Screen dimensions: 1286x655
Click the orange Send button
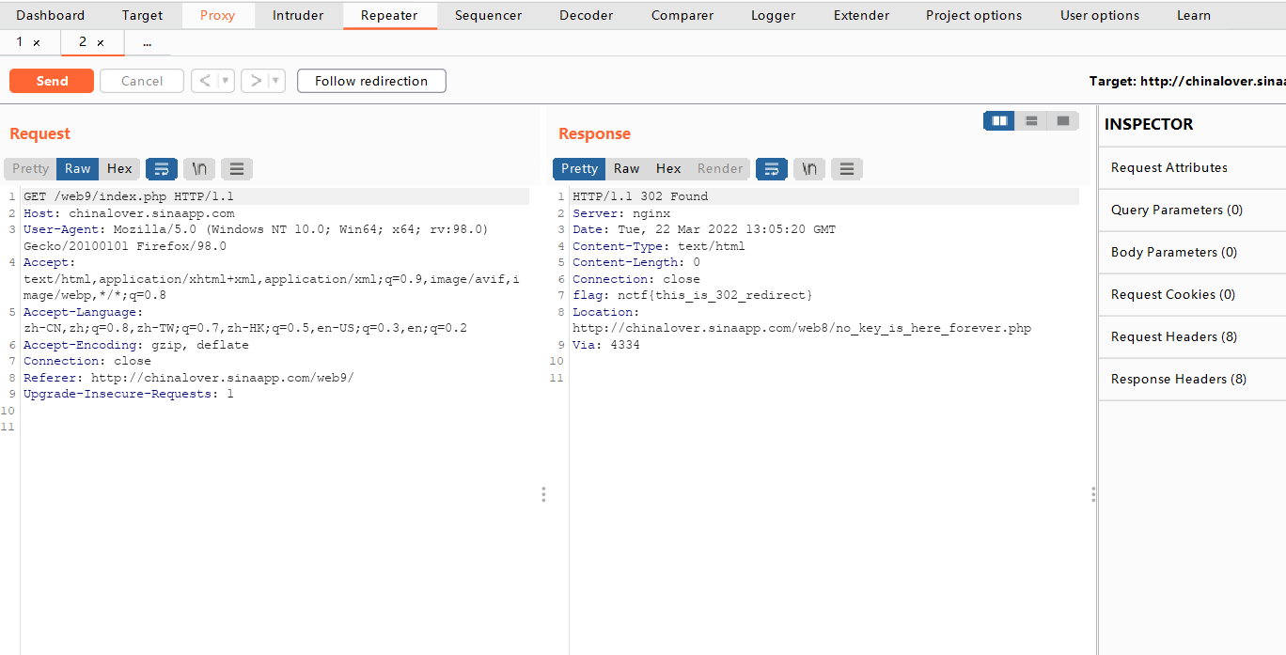[52, 81]
